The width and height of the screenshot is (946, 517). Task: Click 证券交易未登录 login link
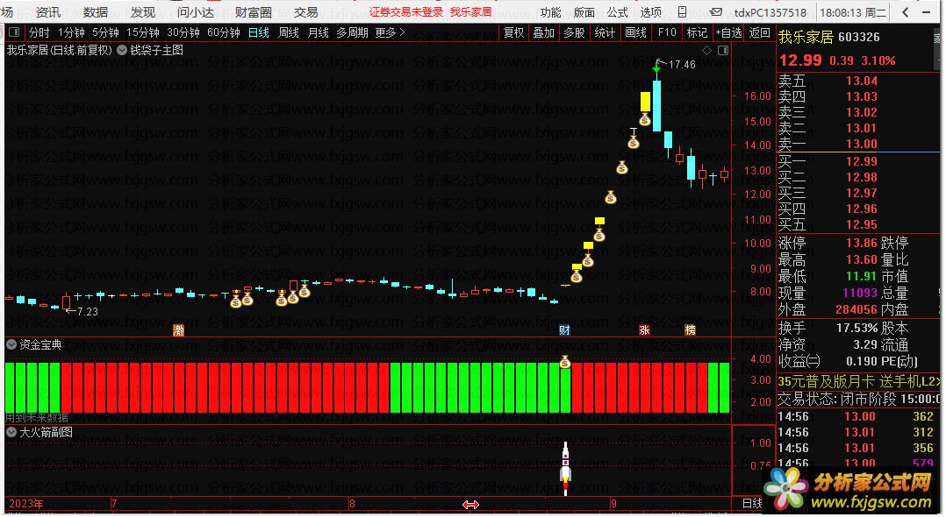tap(406, 12)
